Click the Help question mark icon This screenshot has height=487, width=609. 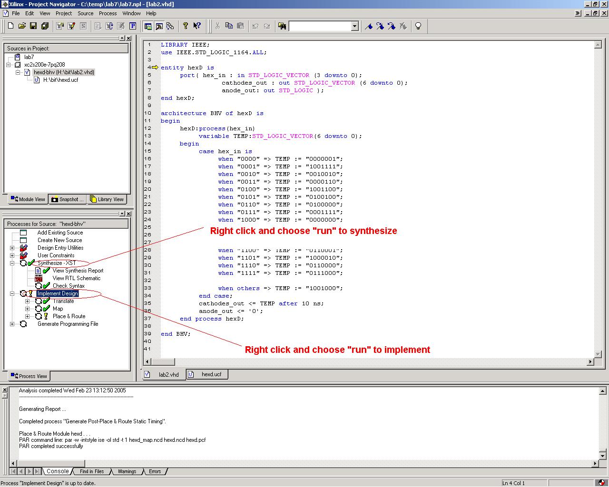tap(186, 26)
